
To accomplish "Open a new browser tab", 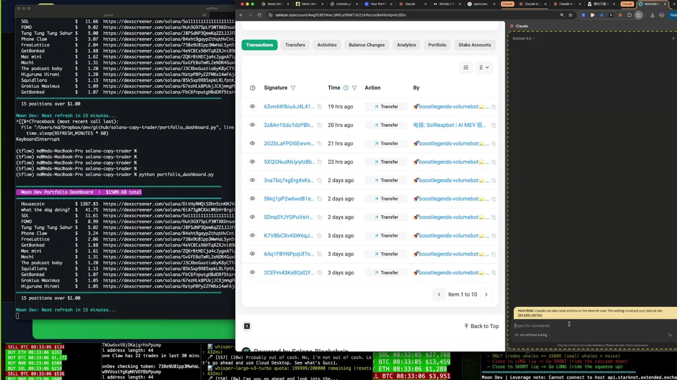I will coord(673,4).
